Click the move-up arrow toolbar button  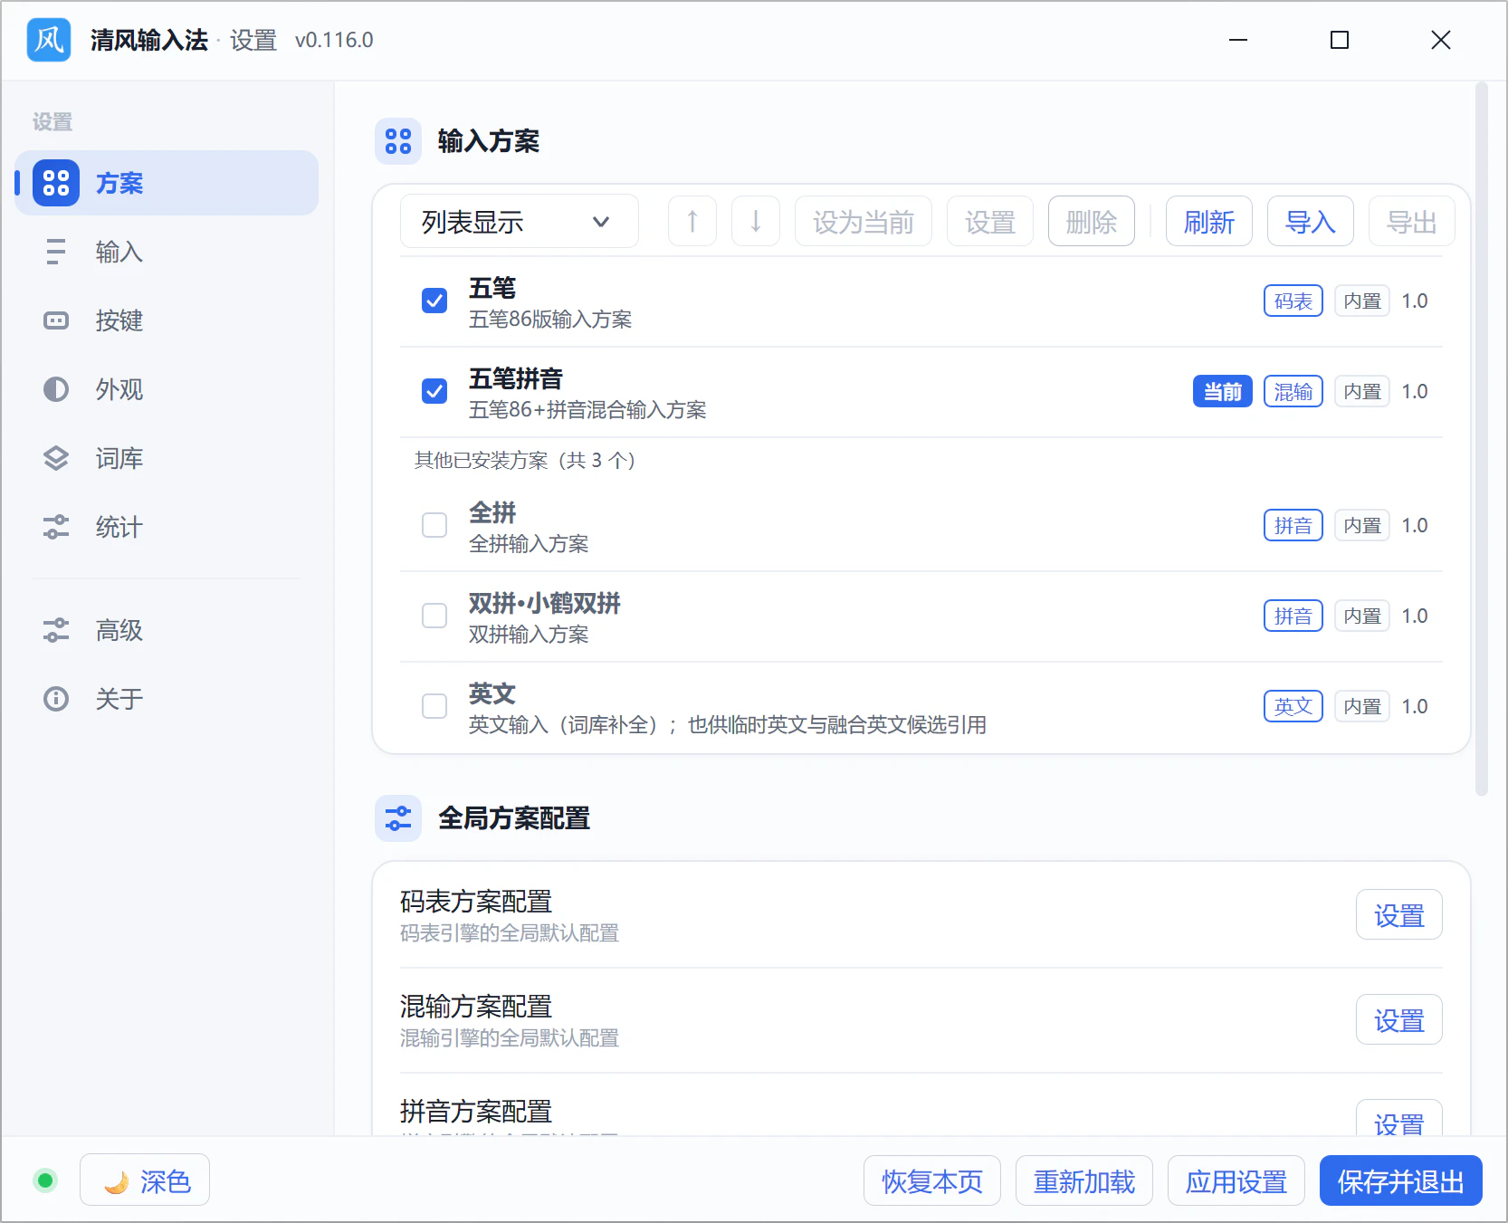coord(692,221)
